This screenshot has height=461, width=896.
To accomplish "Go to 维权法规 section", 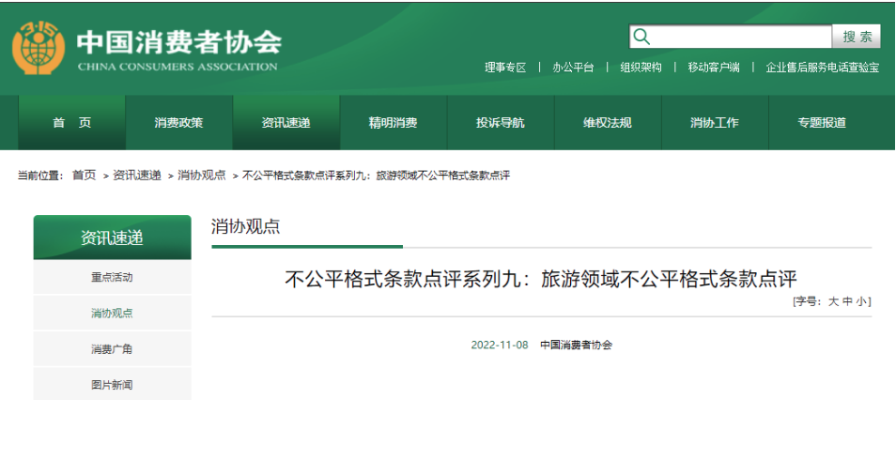I will click(607, 123).
